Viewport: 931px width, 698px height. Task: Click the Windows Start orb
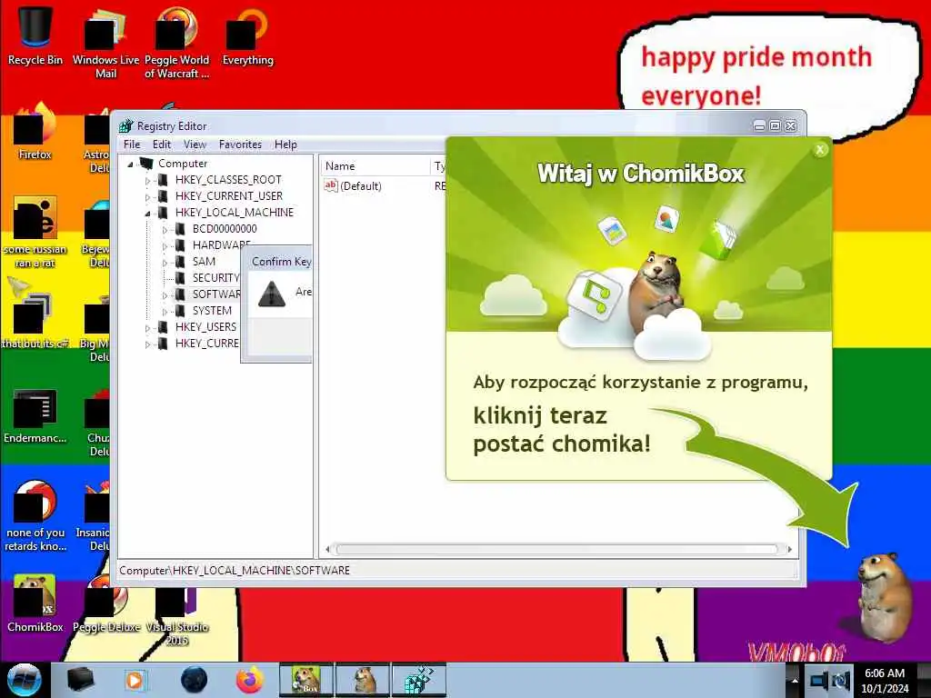pos(25,680)
